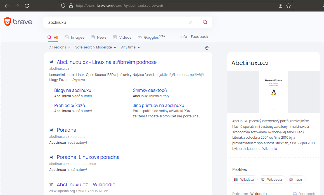Viewport: 324px width, 195px height.
Task: Open Goggles BETA tab
Action: [152, 37]
